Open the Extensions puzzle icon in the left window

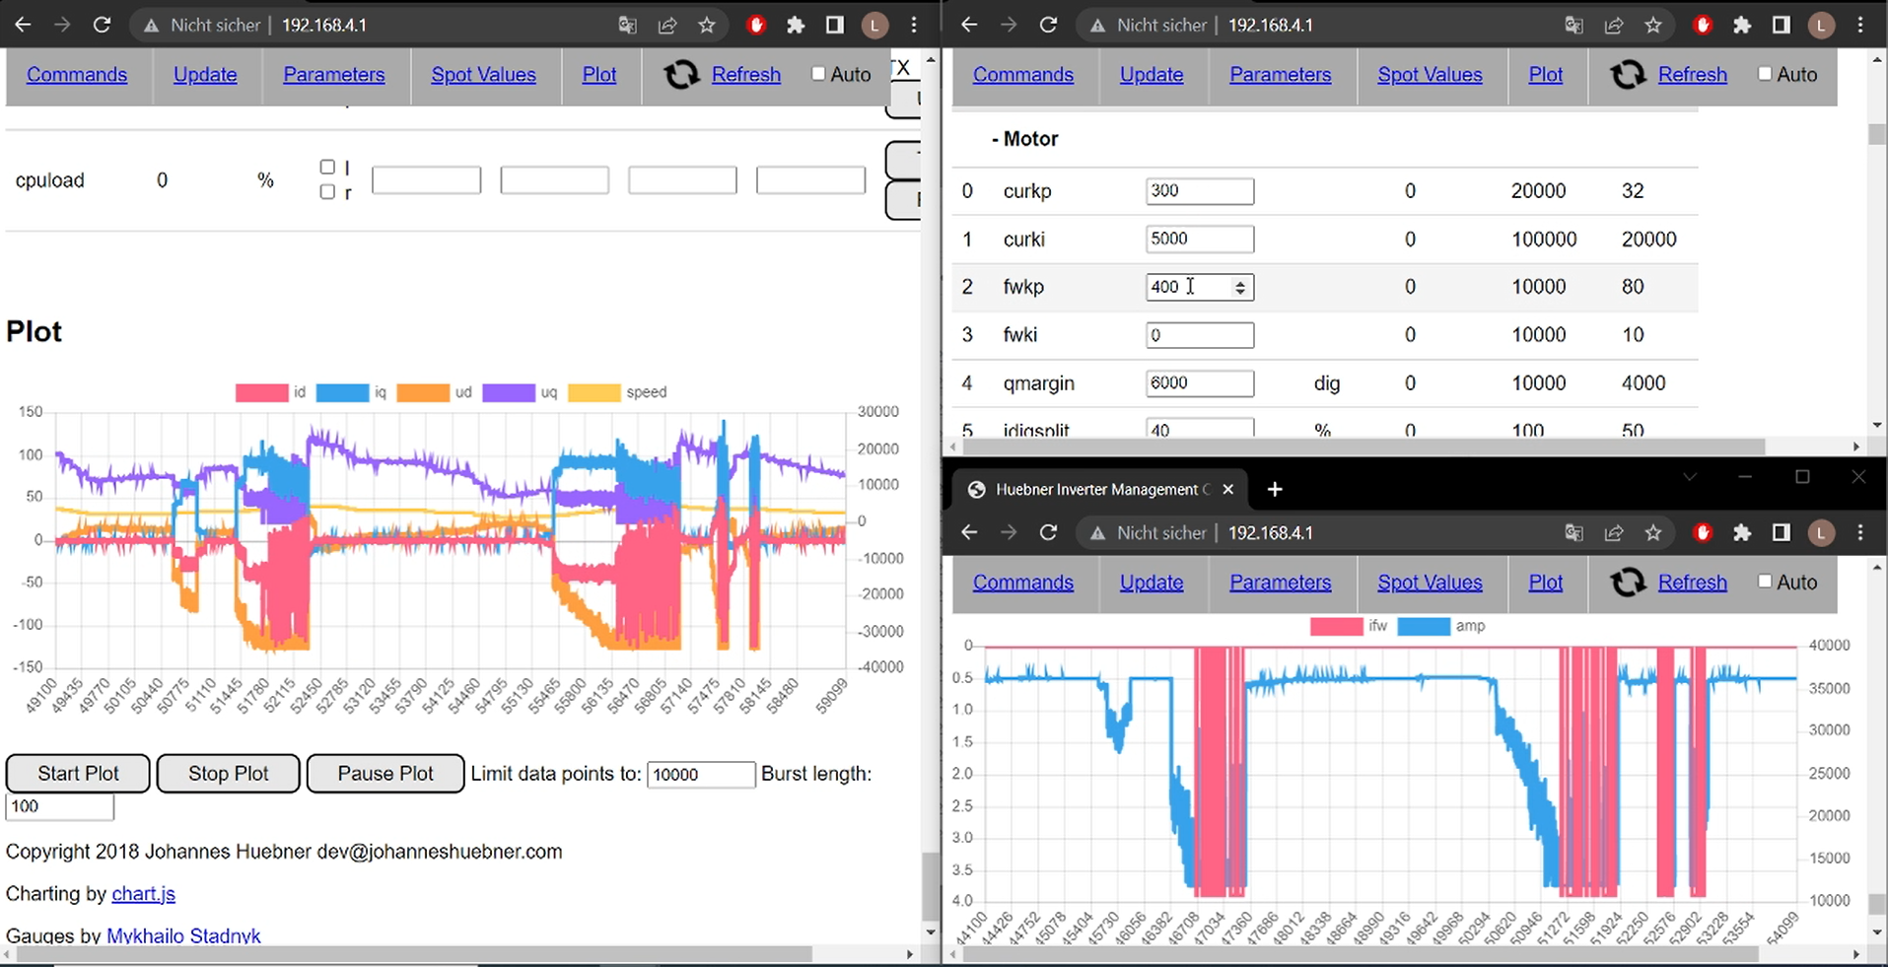[x=796, y=25]
